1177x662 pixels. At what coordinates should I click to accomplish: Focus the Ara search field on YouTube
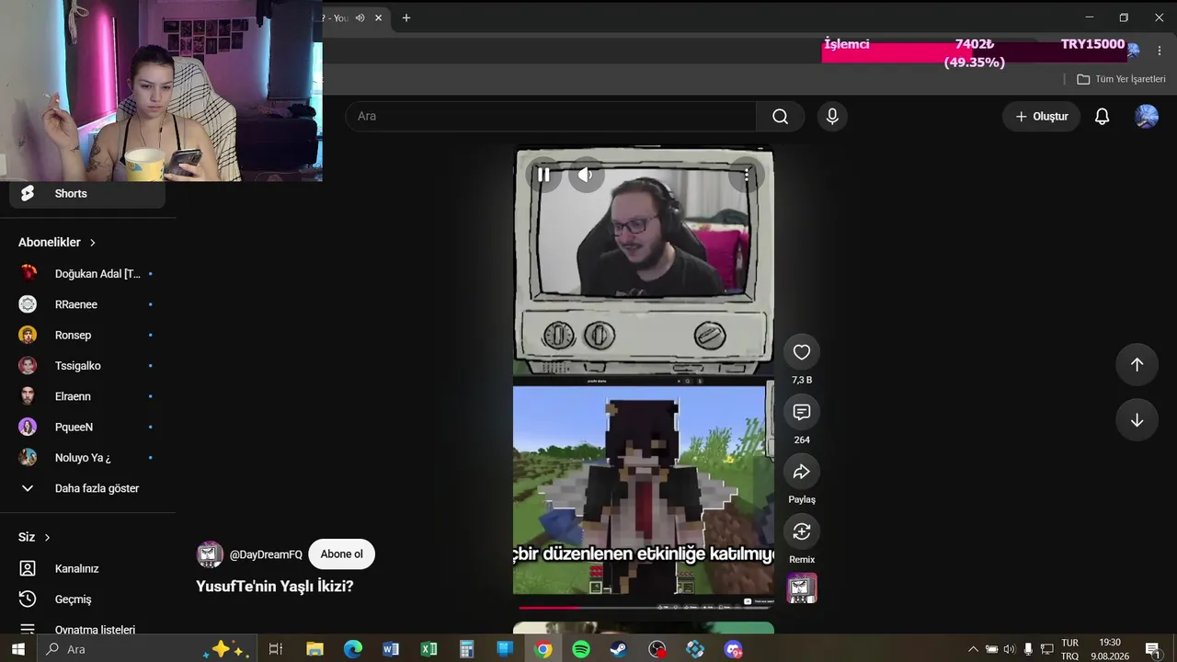(551, 117)
